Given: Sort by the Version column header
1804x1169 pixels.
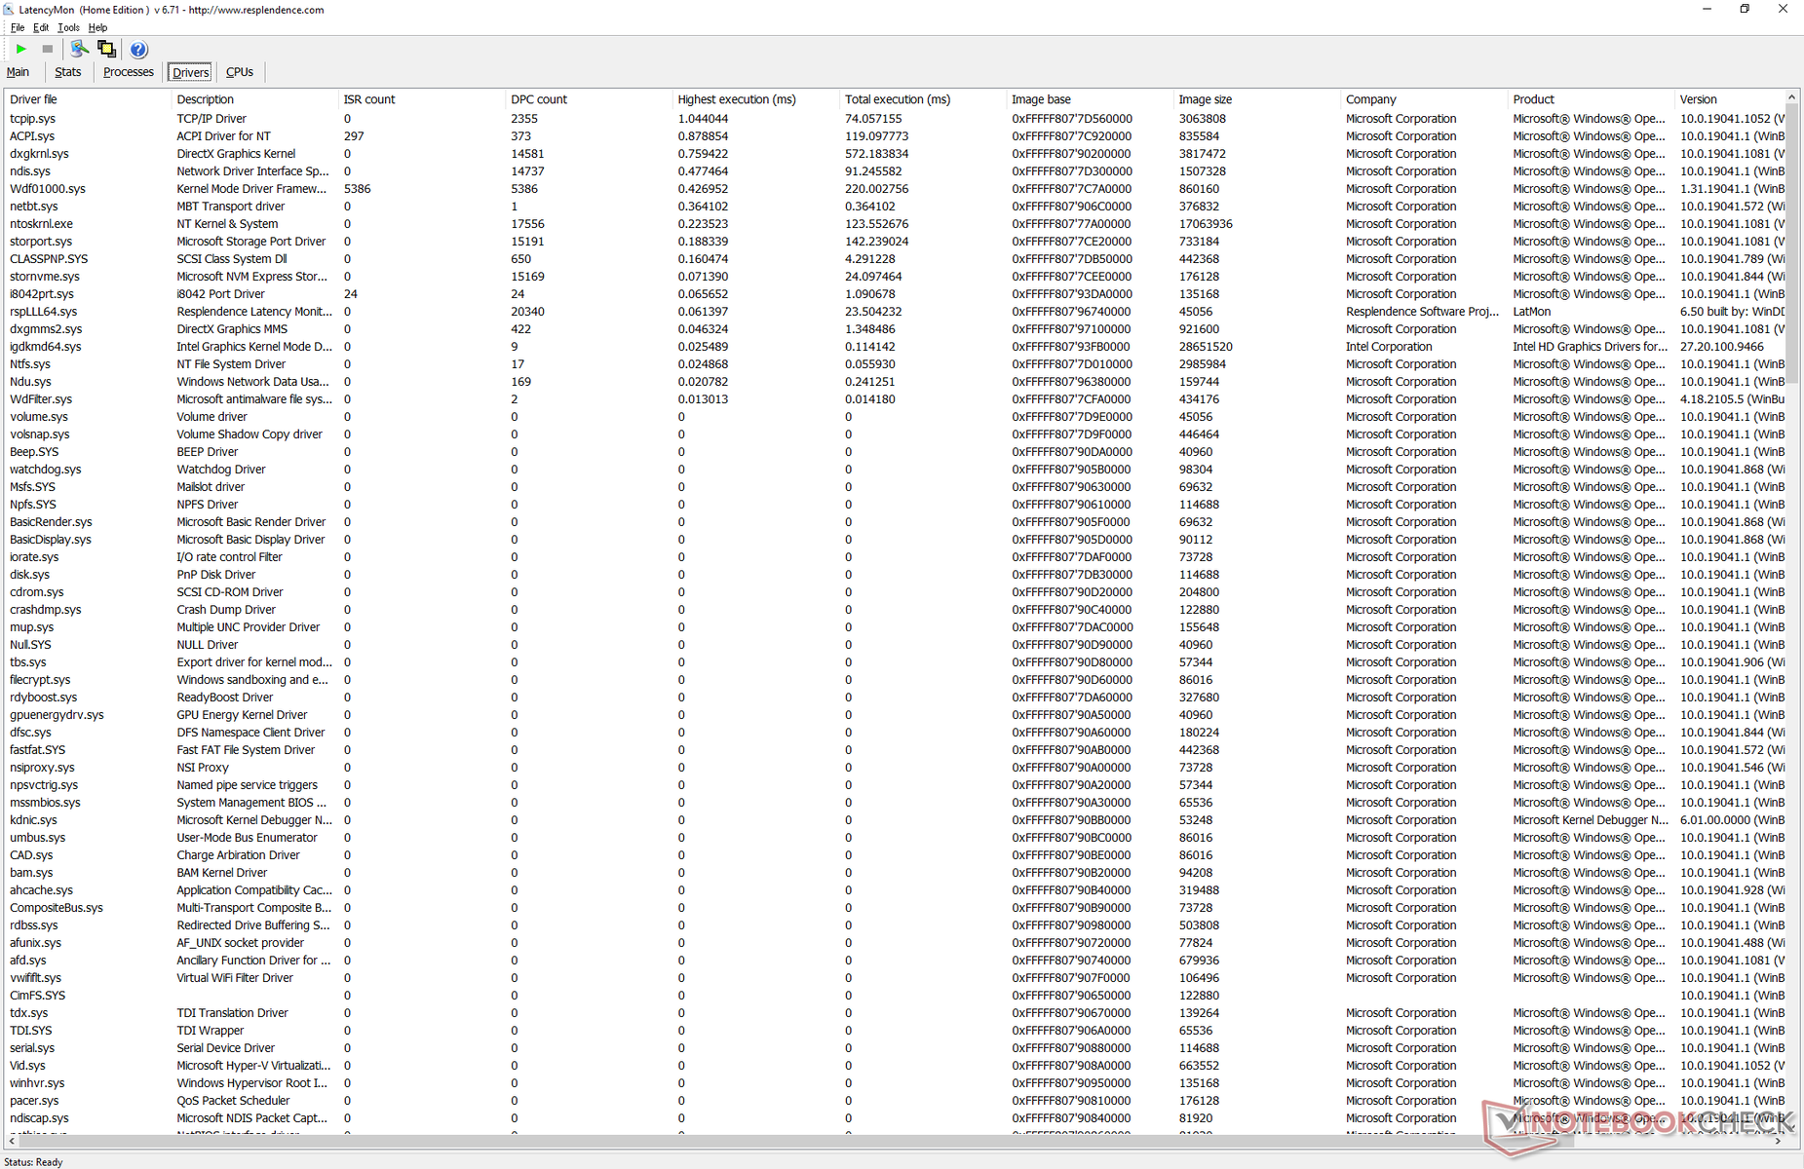Looking at the screenshot, I should (1729, 99).
